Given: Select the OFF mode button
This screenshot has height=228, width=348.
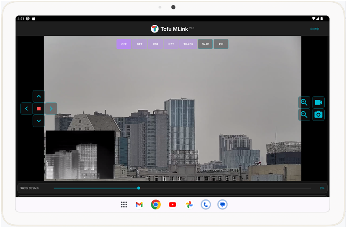Looking at the screenshot, I should pos(124,44).
